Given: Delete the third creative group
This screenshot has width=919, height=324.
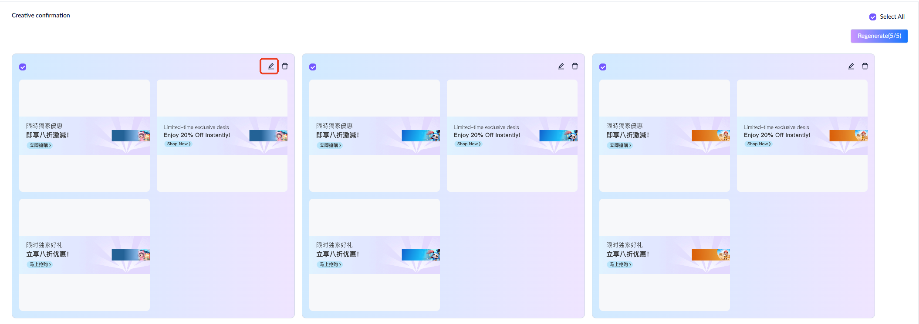Looking at the screenshot, I should pos(865,66).
